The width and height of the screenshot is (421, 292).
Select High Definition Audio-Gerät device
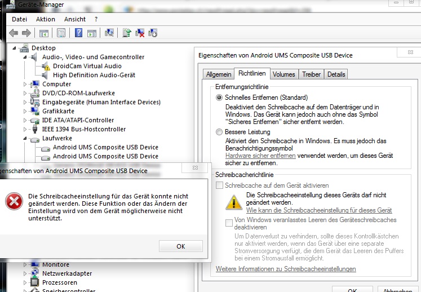(94, 75)
